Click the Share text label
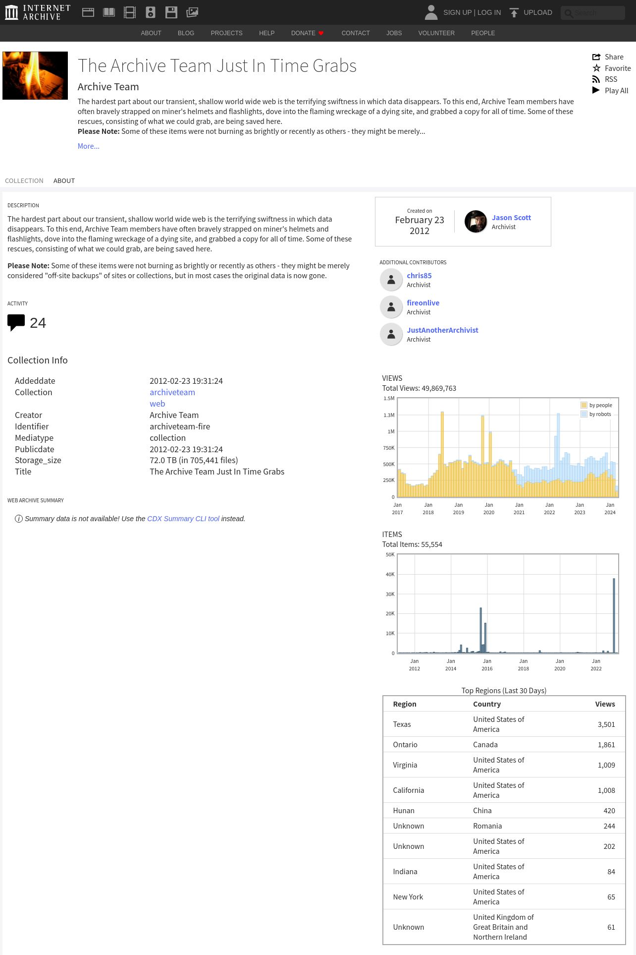 (x=614, y=57)
